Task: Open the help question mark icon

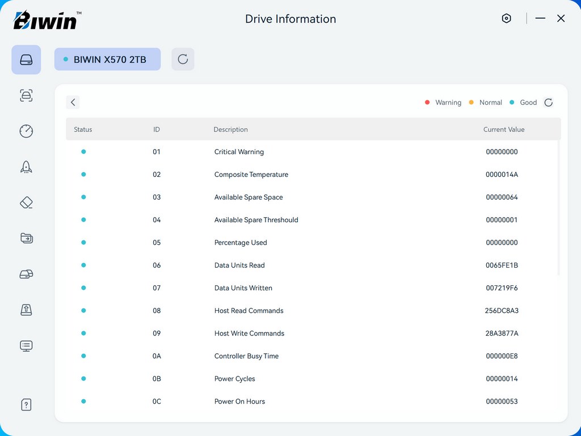Action: pyautogui.click(x=26, y=405)
